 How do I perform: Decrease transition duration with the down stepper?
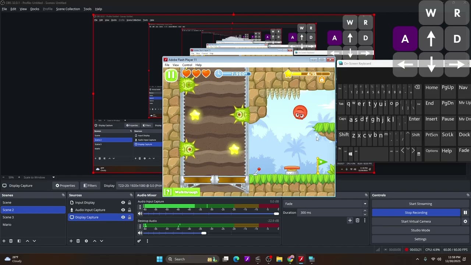pos(365,214)
